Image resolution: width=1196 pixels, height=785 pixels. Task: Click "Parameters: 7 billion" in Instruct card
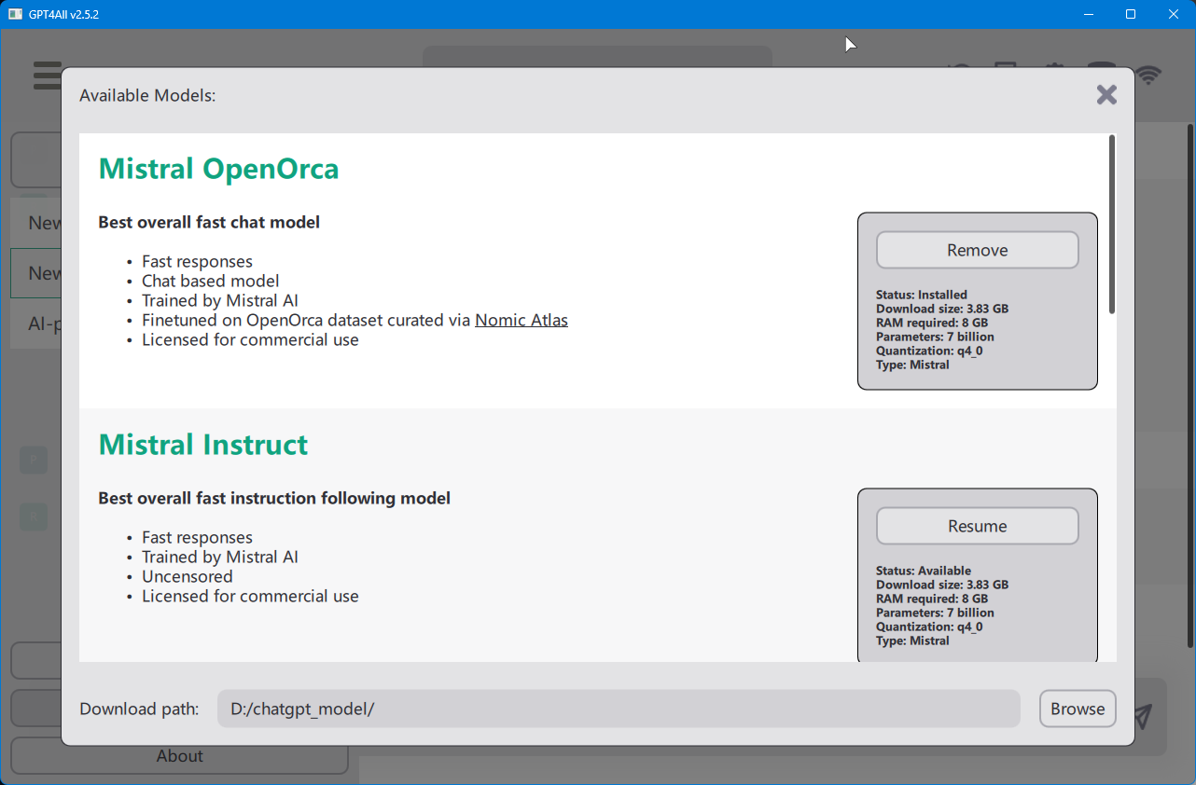935,613
